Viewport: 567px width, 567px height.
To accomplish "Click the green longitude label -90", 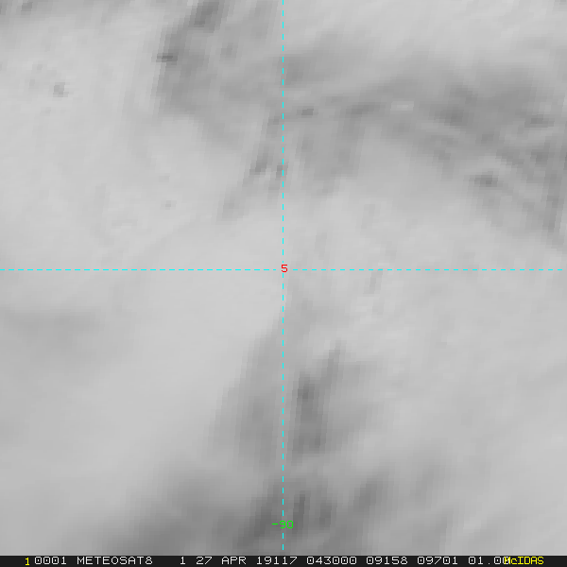I will coord(283,524).
